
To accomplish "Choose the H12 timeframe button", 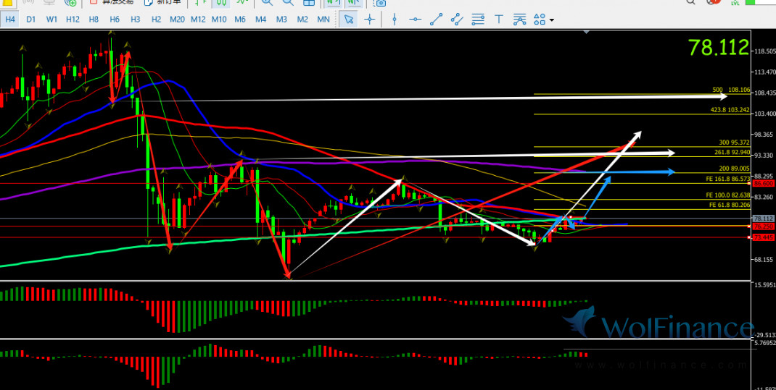I will (73, 20).
